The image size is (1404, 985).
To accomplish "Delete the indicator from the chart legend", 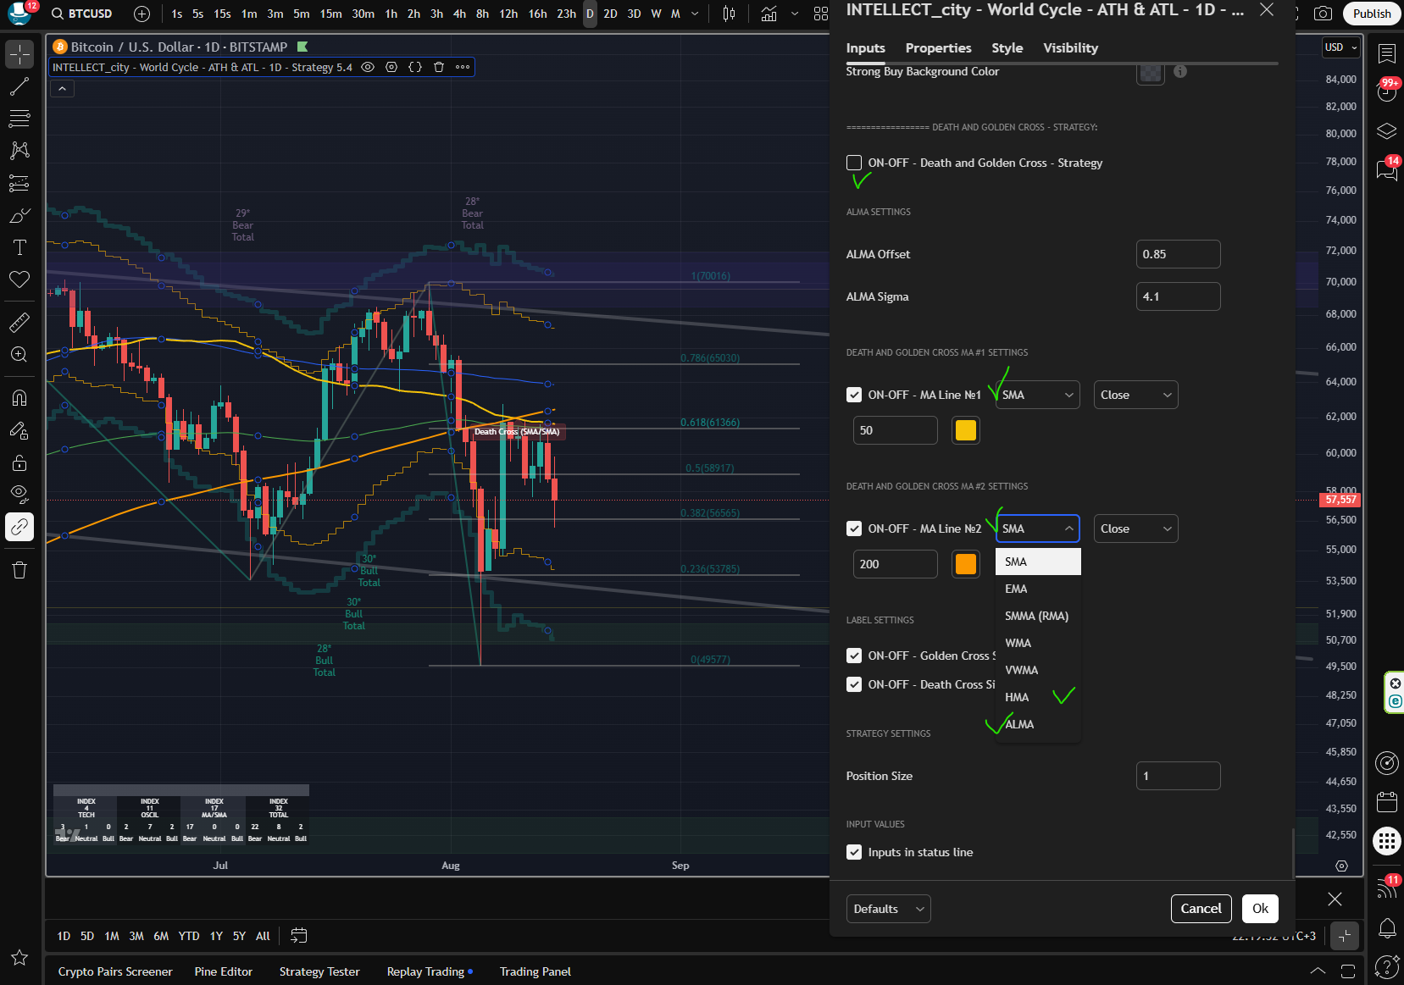I will [439, 67].
